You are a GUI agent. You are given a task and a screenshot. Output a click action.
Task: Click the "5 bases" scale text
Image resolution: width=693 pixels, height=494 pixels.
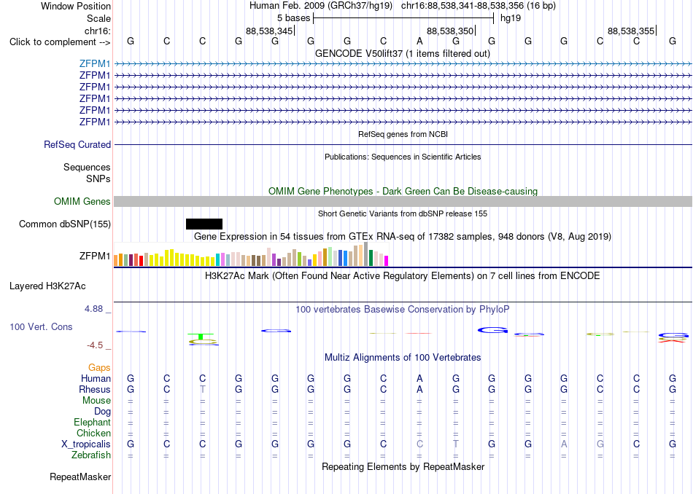click(x=293, y=18)
